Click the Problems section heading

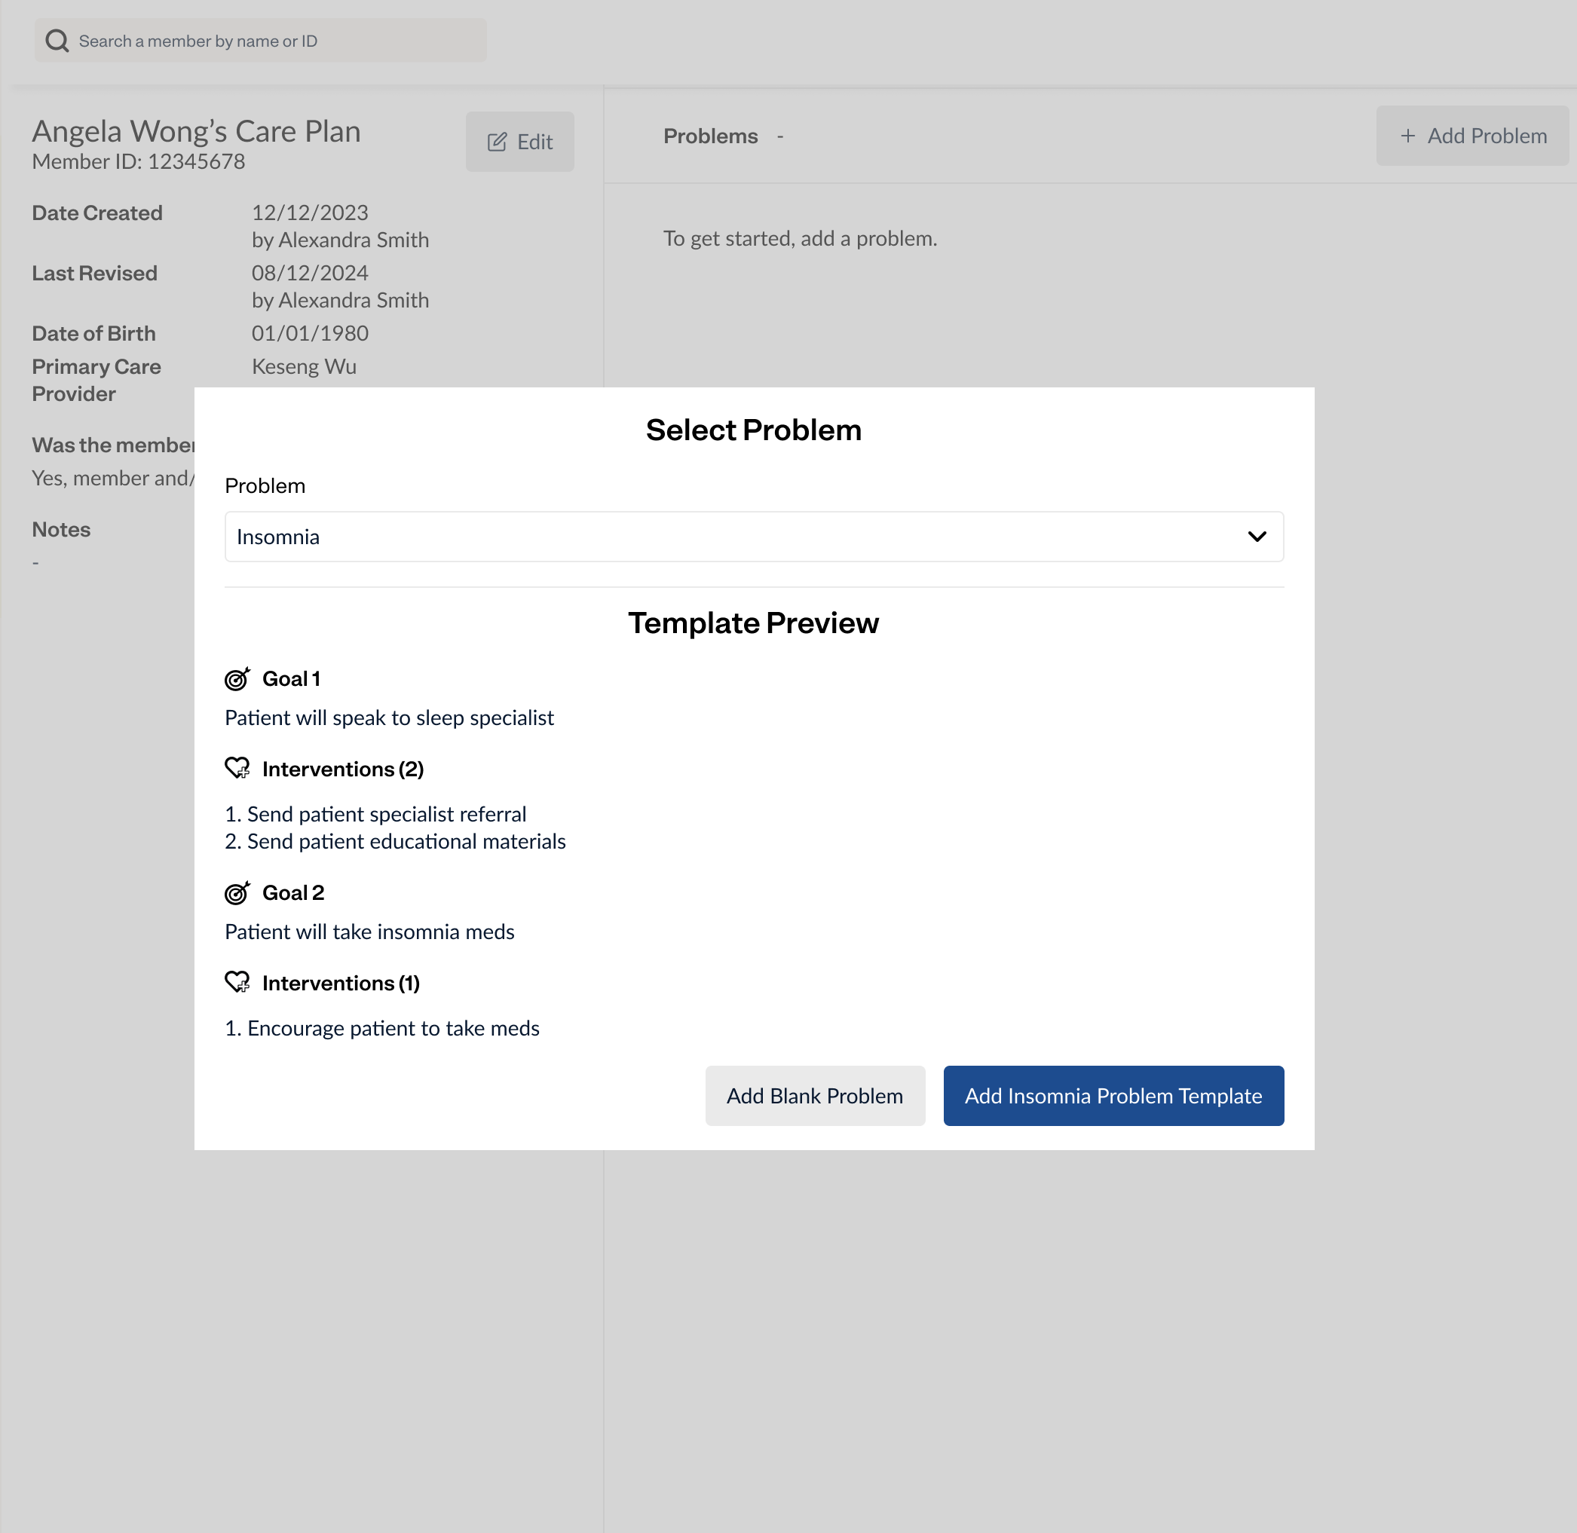[x=710, y=136]
